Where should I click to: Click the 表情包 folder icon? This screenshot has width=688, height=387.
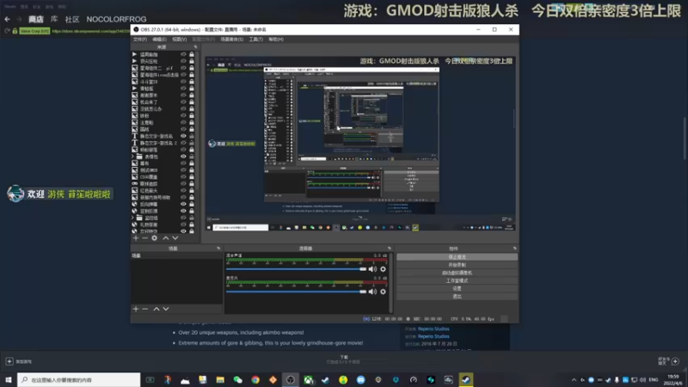pos(139,157)
